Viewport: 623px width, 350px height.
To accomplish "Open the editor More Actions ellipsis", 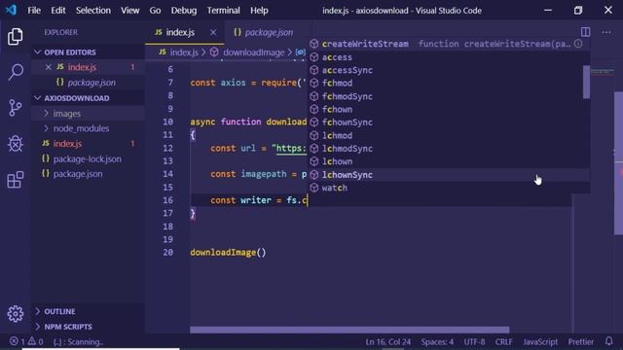I will (606, 32).
